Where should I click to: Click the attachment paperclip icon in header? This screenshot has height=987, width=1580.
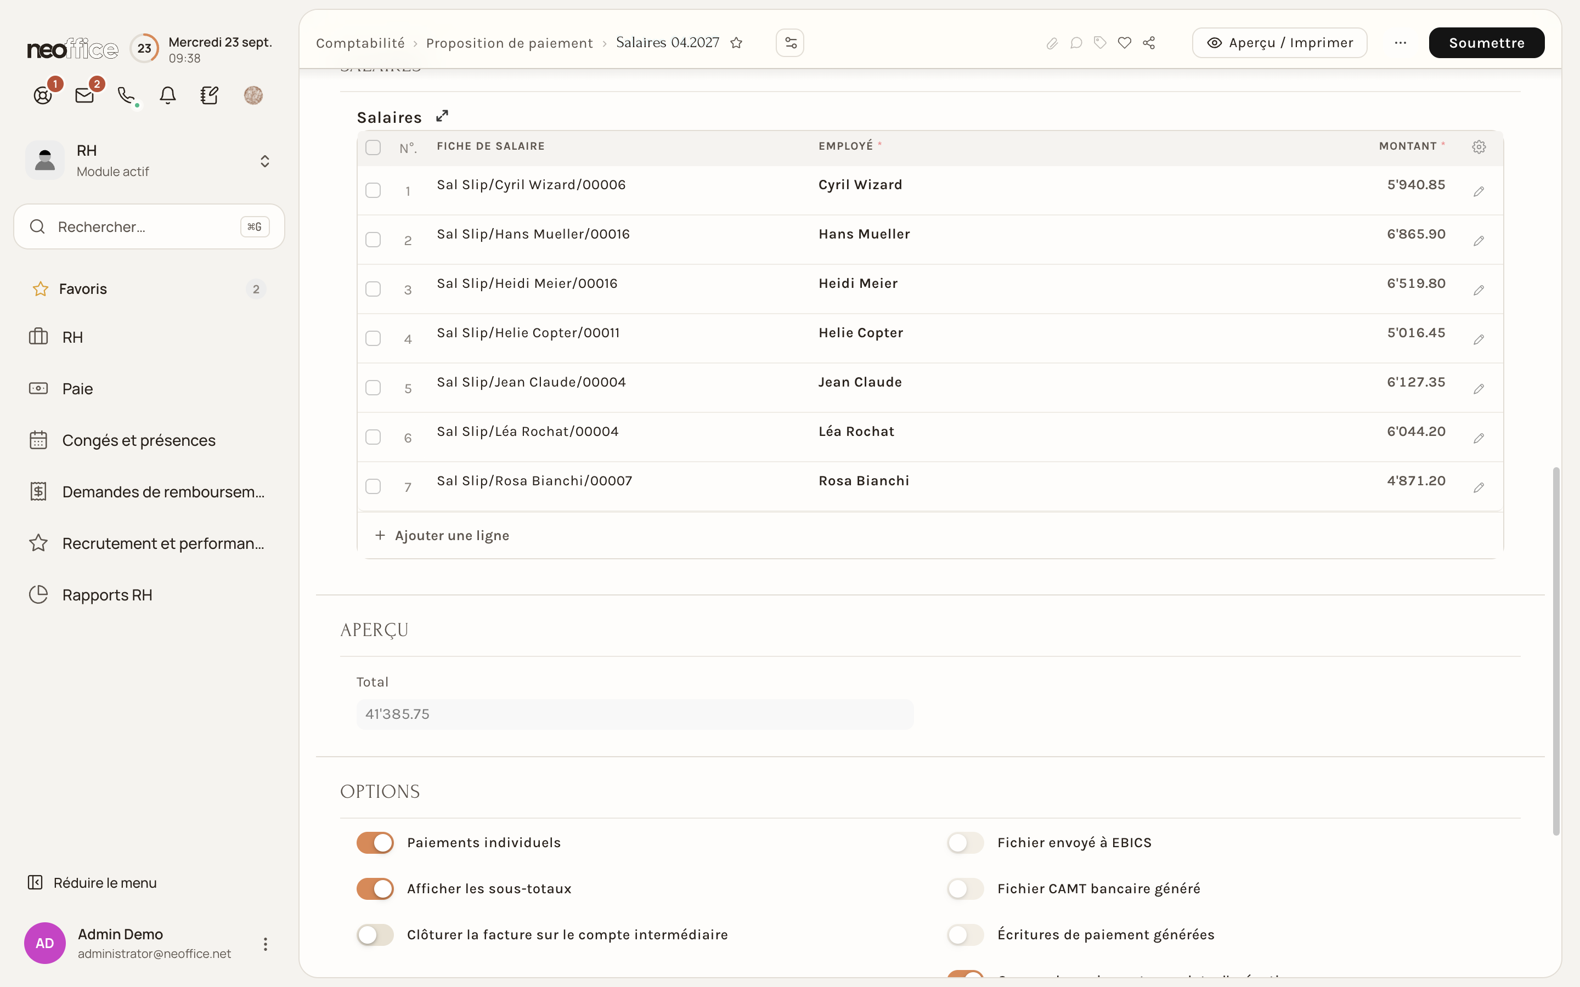pos(1052,43)
